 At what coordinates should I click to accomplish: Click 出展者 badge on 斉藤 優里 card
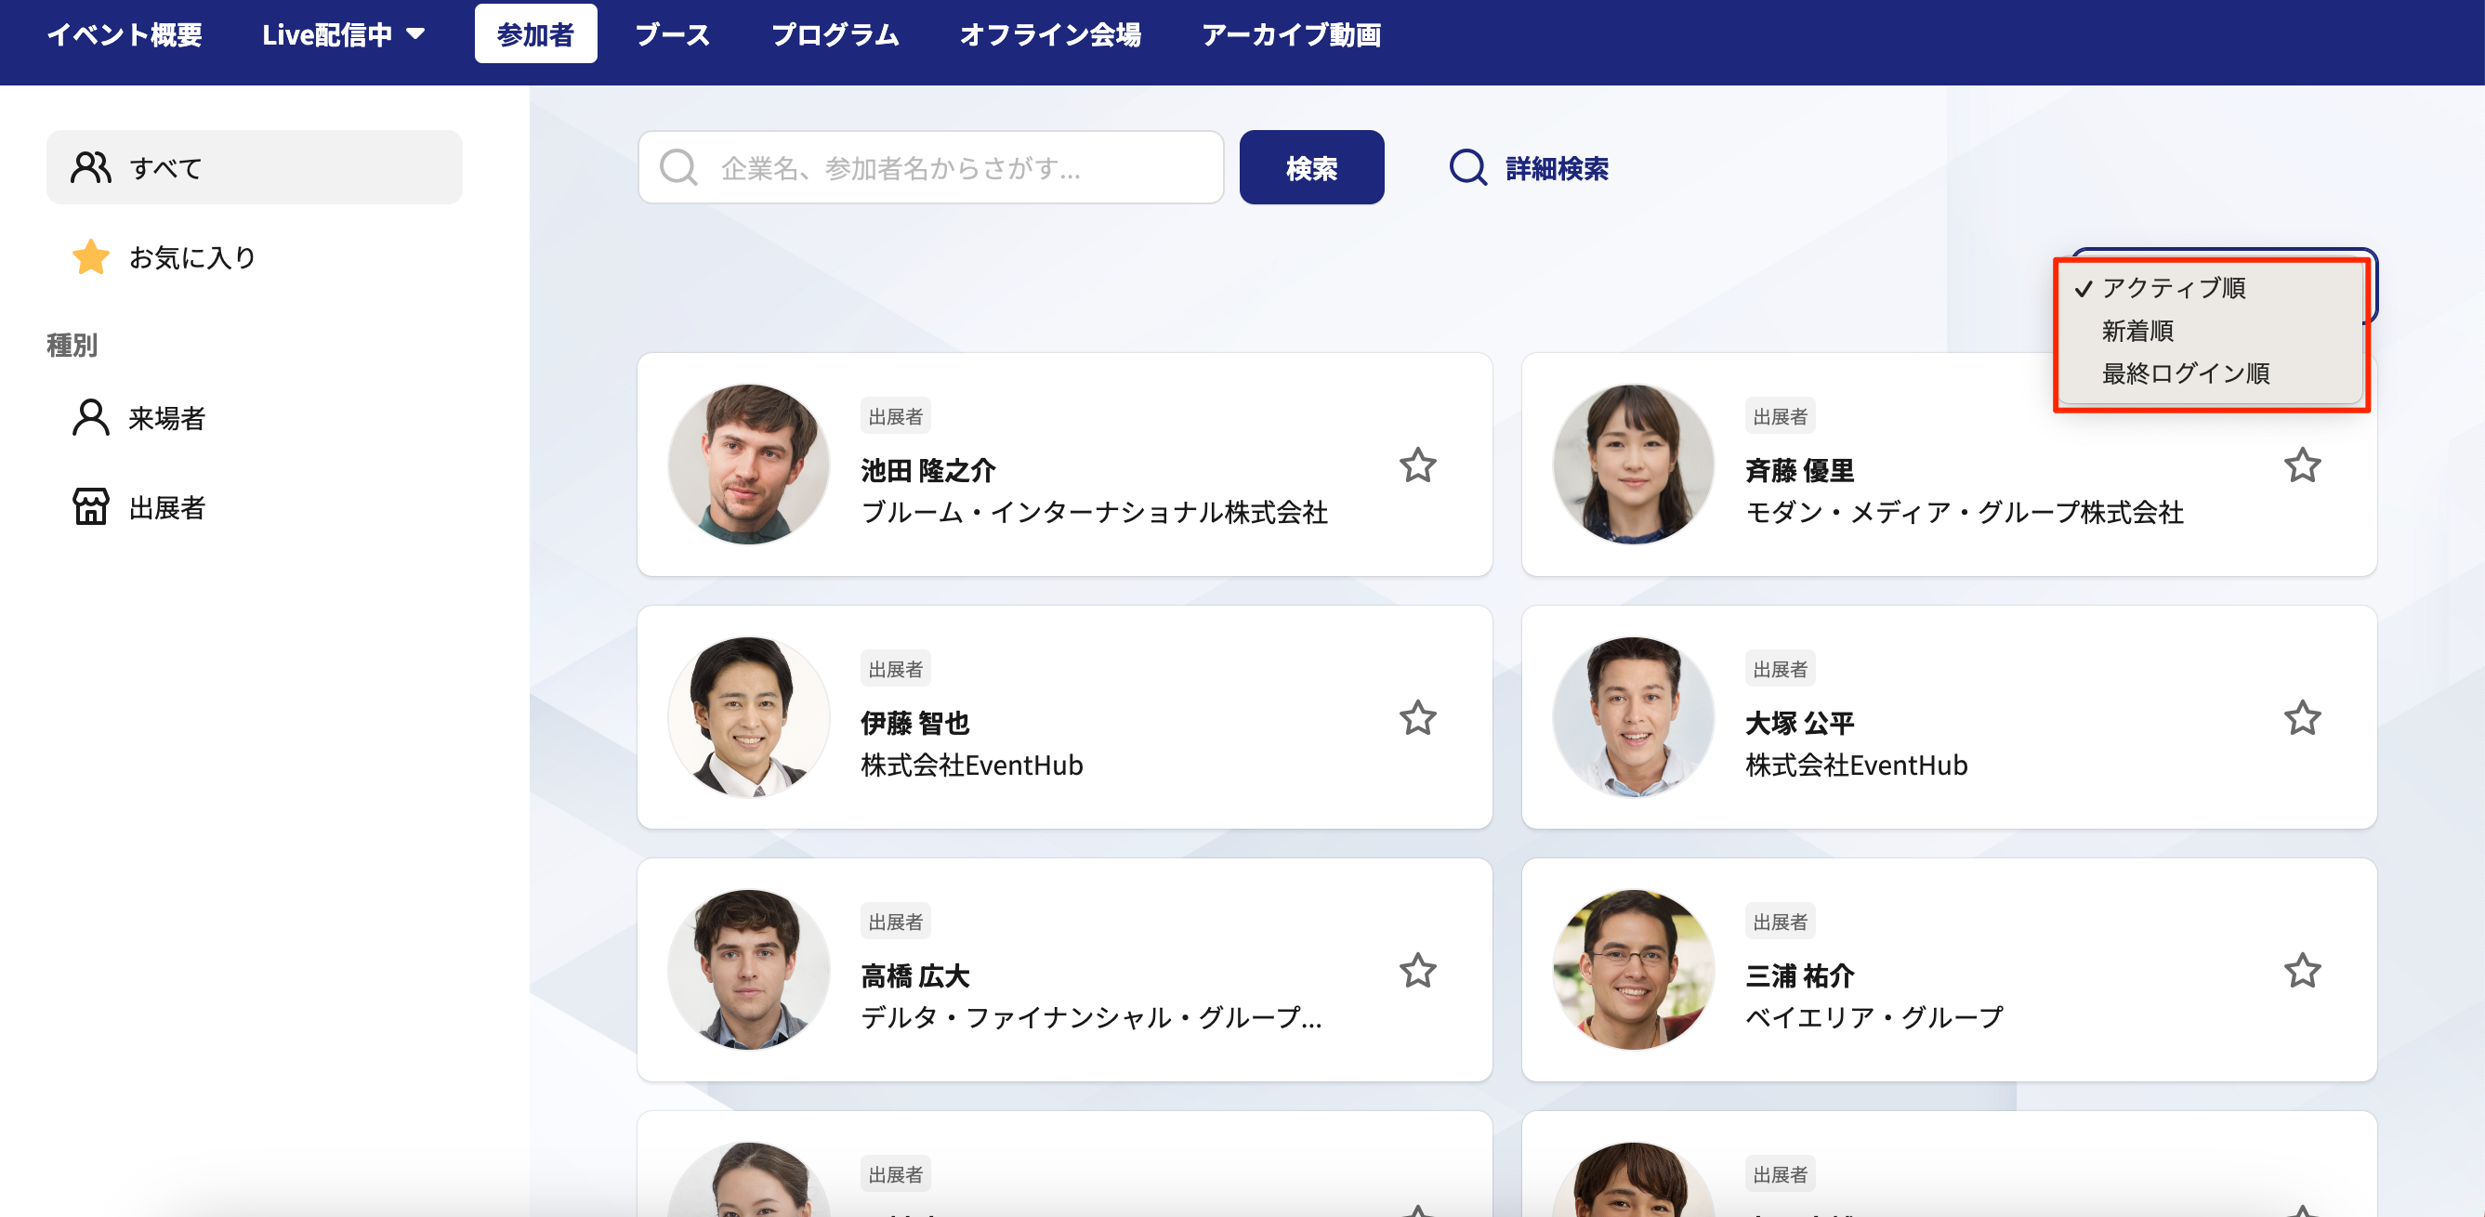(x=1780, y=416)
